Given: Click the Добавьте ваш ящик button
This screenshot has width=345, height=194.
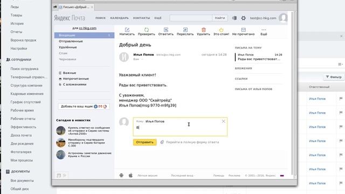Looking at the screenshot, I should tap(84, 107).
